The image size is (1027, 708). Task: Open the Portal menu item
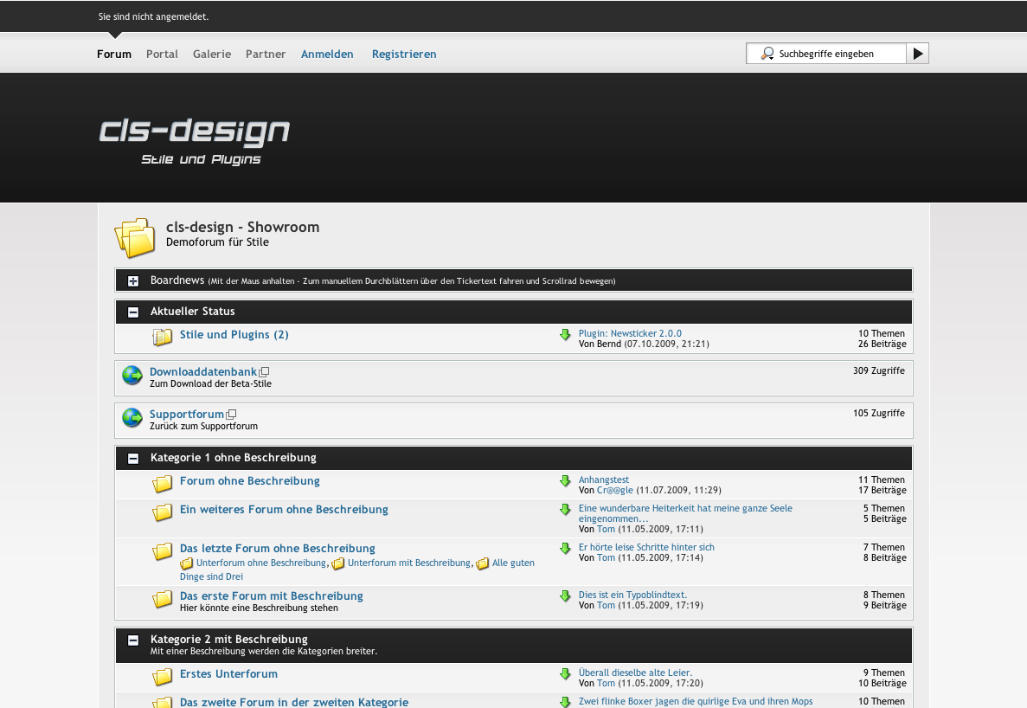[162, 54]
